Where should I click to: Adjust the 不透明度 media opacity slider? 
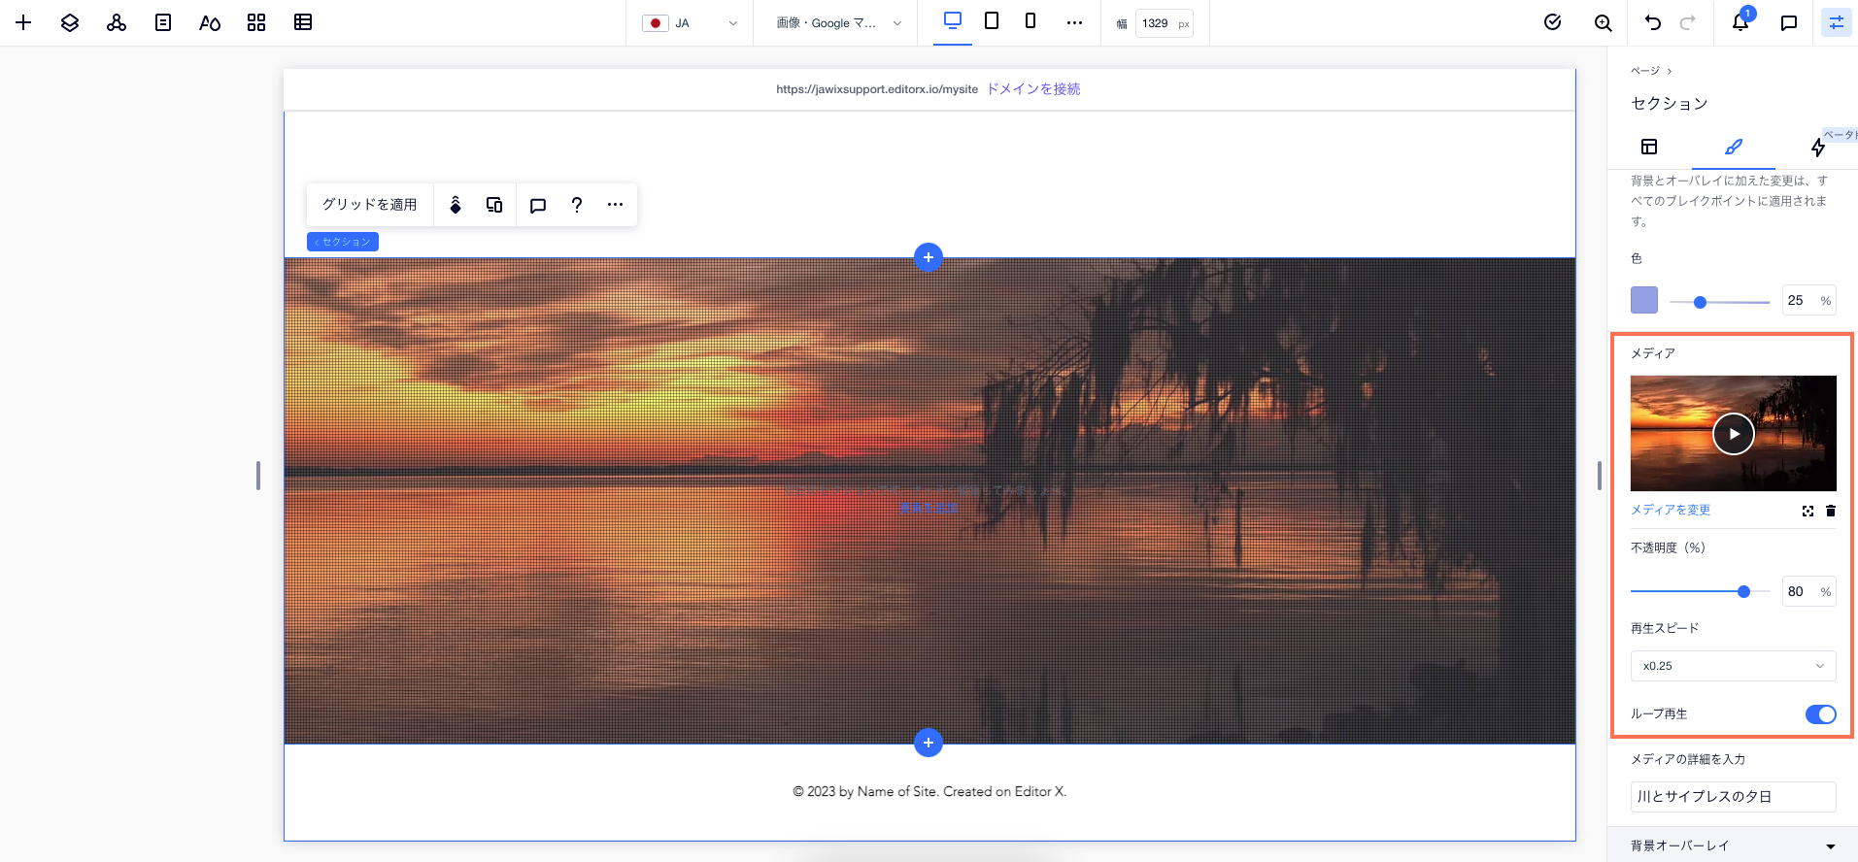[x=1701, y=591]
